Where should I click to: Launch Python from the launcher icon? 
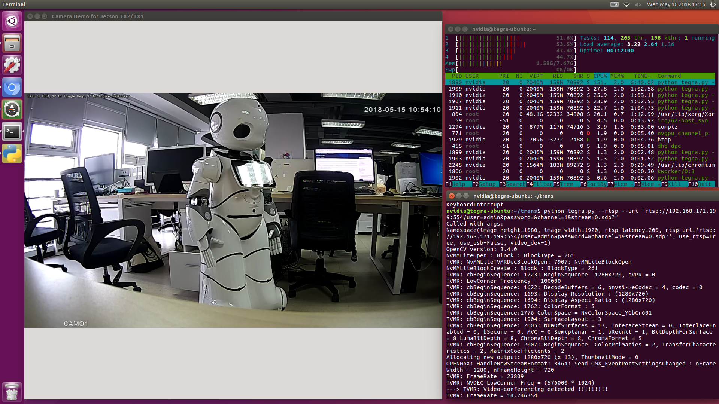click(12, 153)
